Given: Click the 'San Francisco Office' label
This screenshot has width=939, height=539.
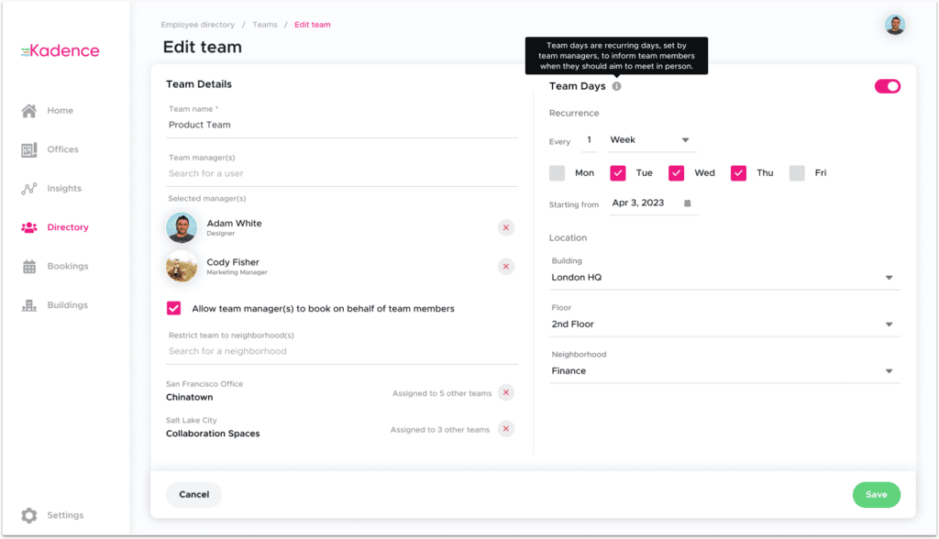Looking at the screenshot, I should click(204, 384).
